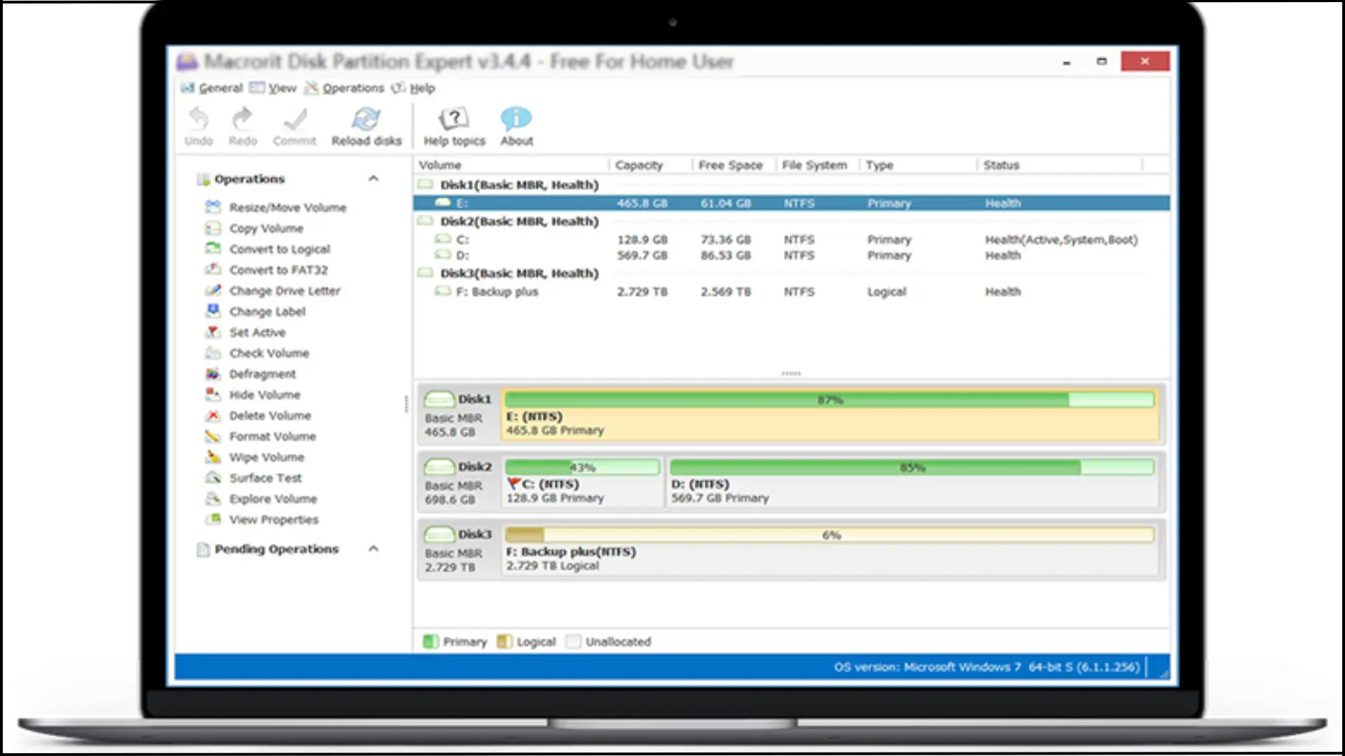
Task: Click Health(Active,System,Boot) status cell
Action: coord(1061,239)
